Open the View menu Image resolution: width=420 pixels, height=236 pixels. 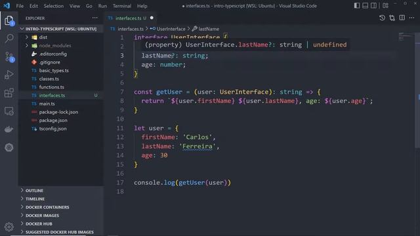click(x=75, y=6)
